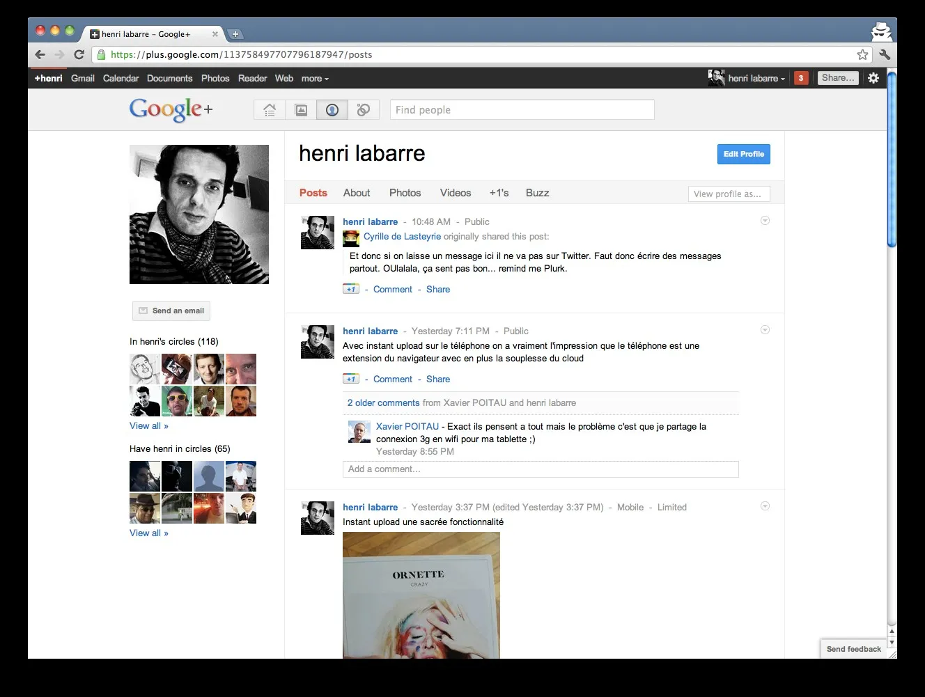925x697 pixels.
Task: Click View all under In henri's circles
Action: (x=149, y=425)
